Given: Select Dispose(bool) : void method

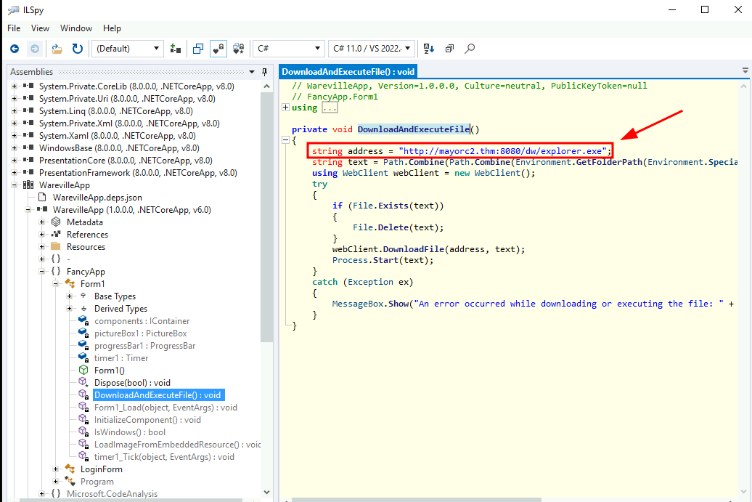Looking at the screenshot, I should pos(132,383).
